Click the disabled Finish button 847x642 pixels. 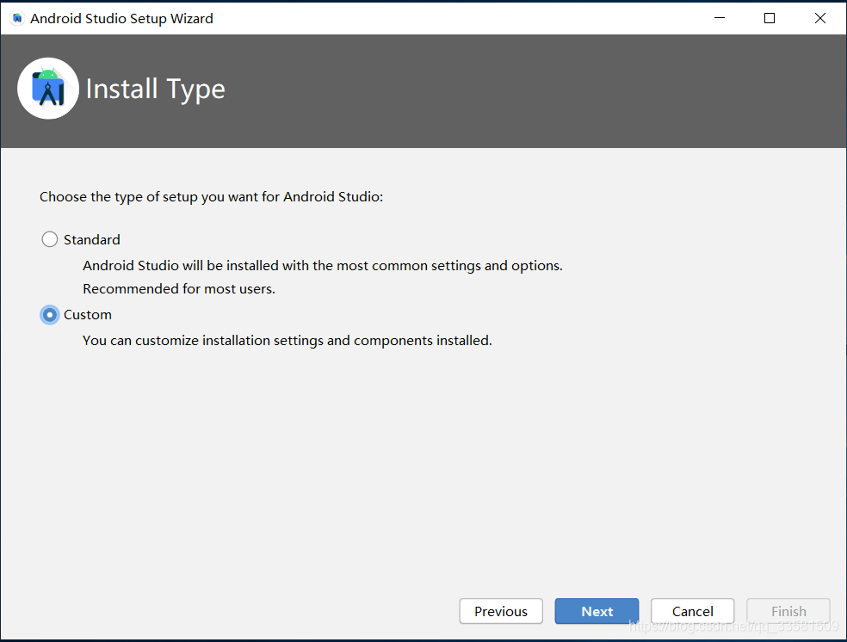click(788, 611)
